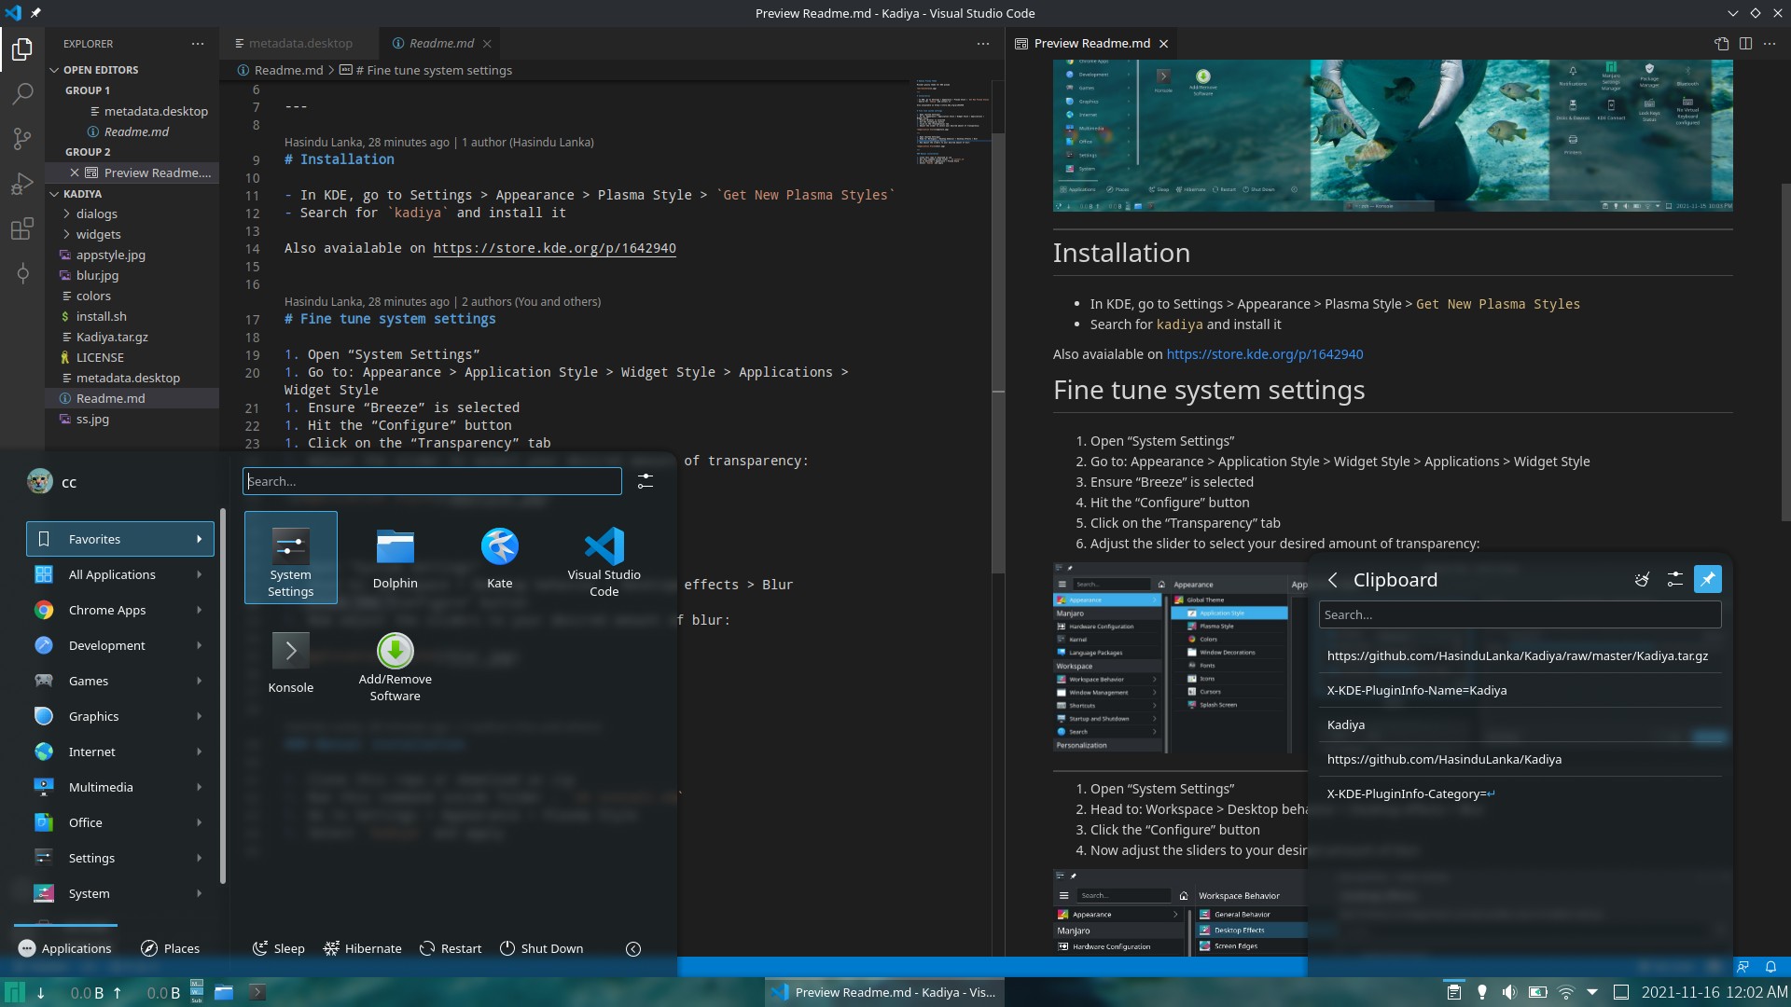The height and width of the screenshot is (1007, 1791).
Task: Click the launcher category list scrollbar
Action: pos(223,696)
